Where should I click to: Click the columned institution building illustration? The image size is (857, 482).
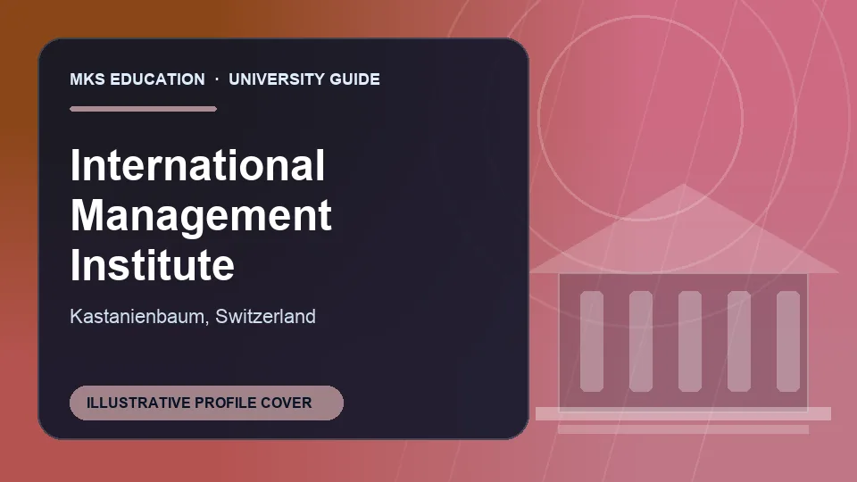(x=683, y=310)
